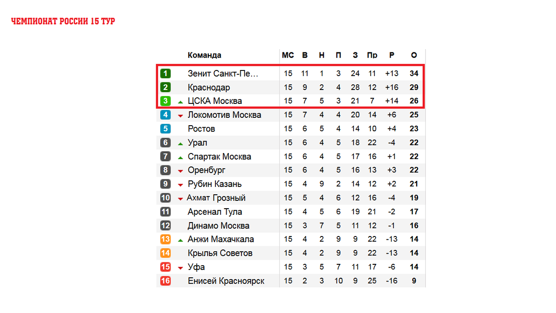Click red down arrow beside Локомотив Москва
Viewport: 556px width, 313px height.
click(181, 115)
